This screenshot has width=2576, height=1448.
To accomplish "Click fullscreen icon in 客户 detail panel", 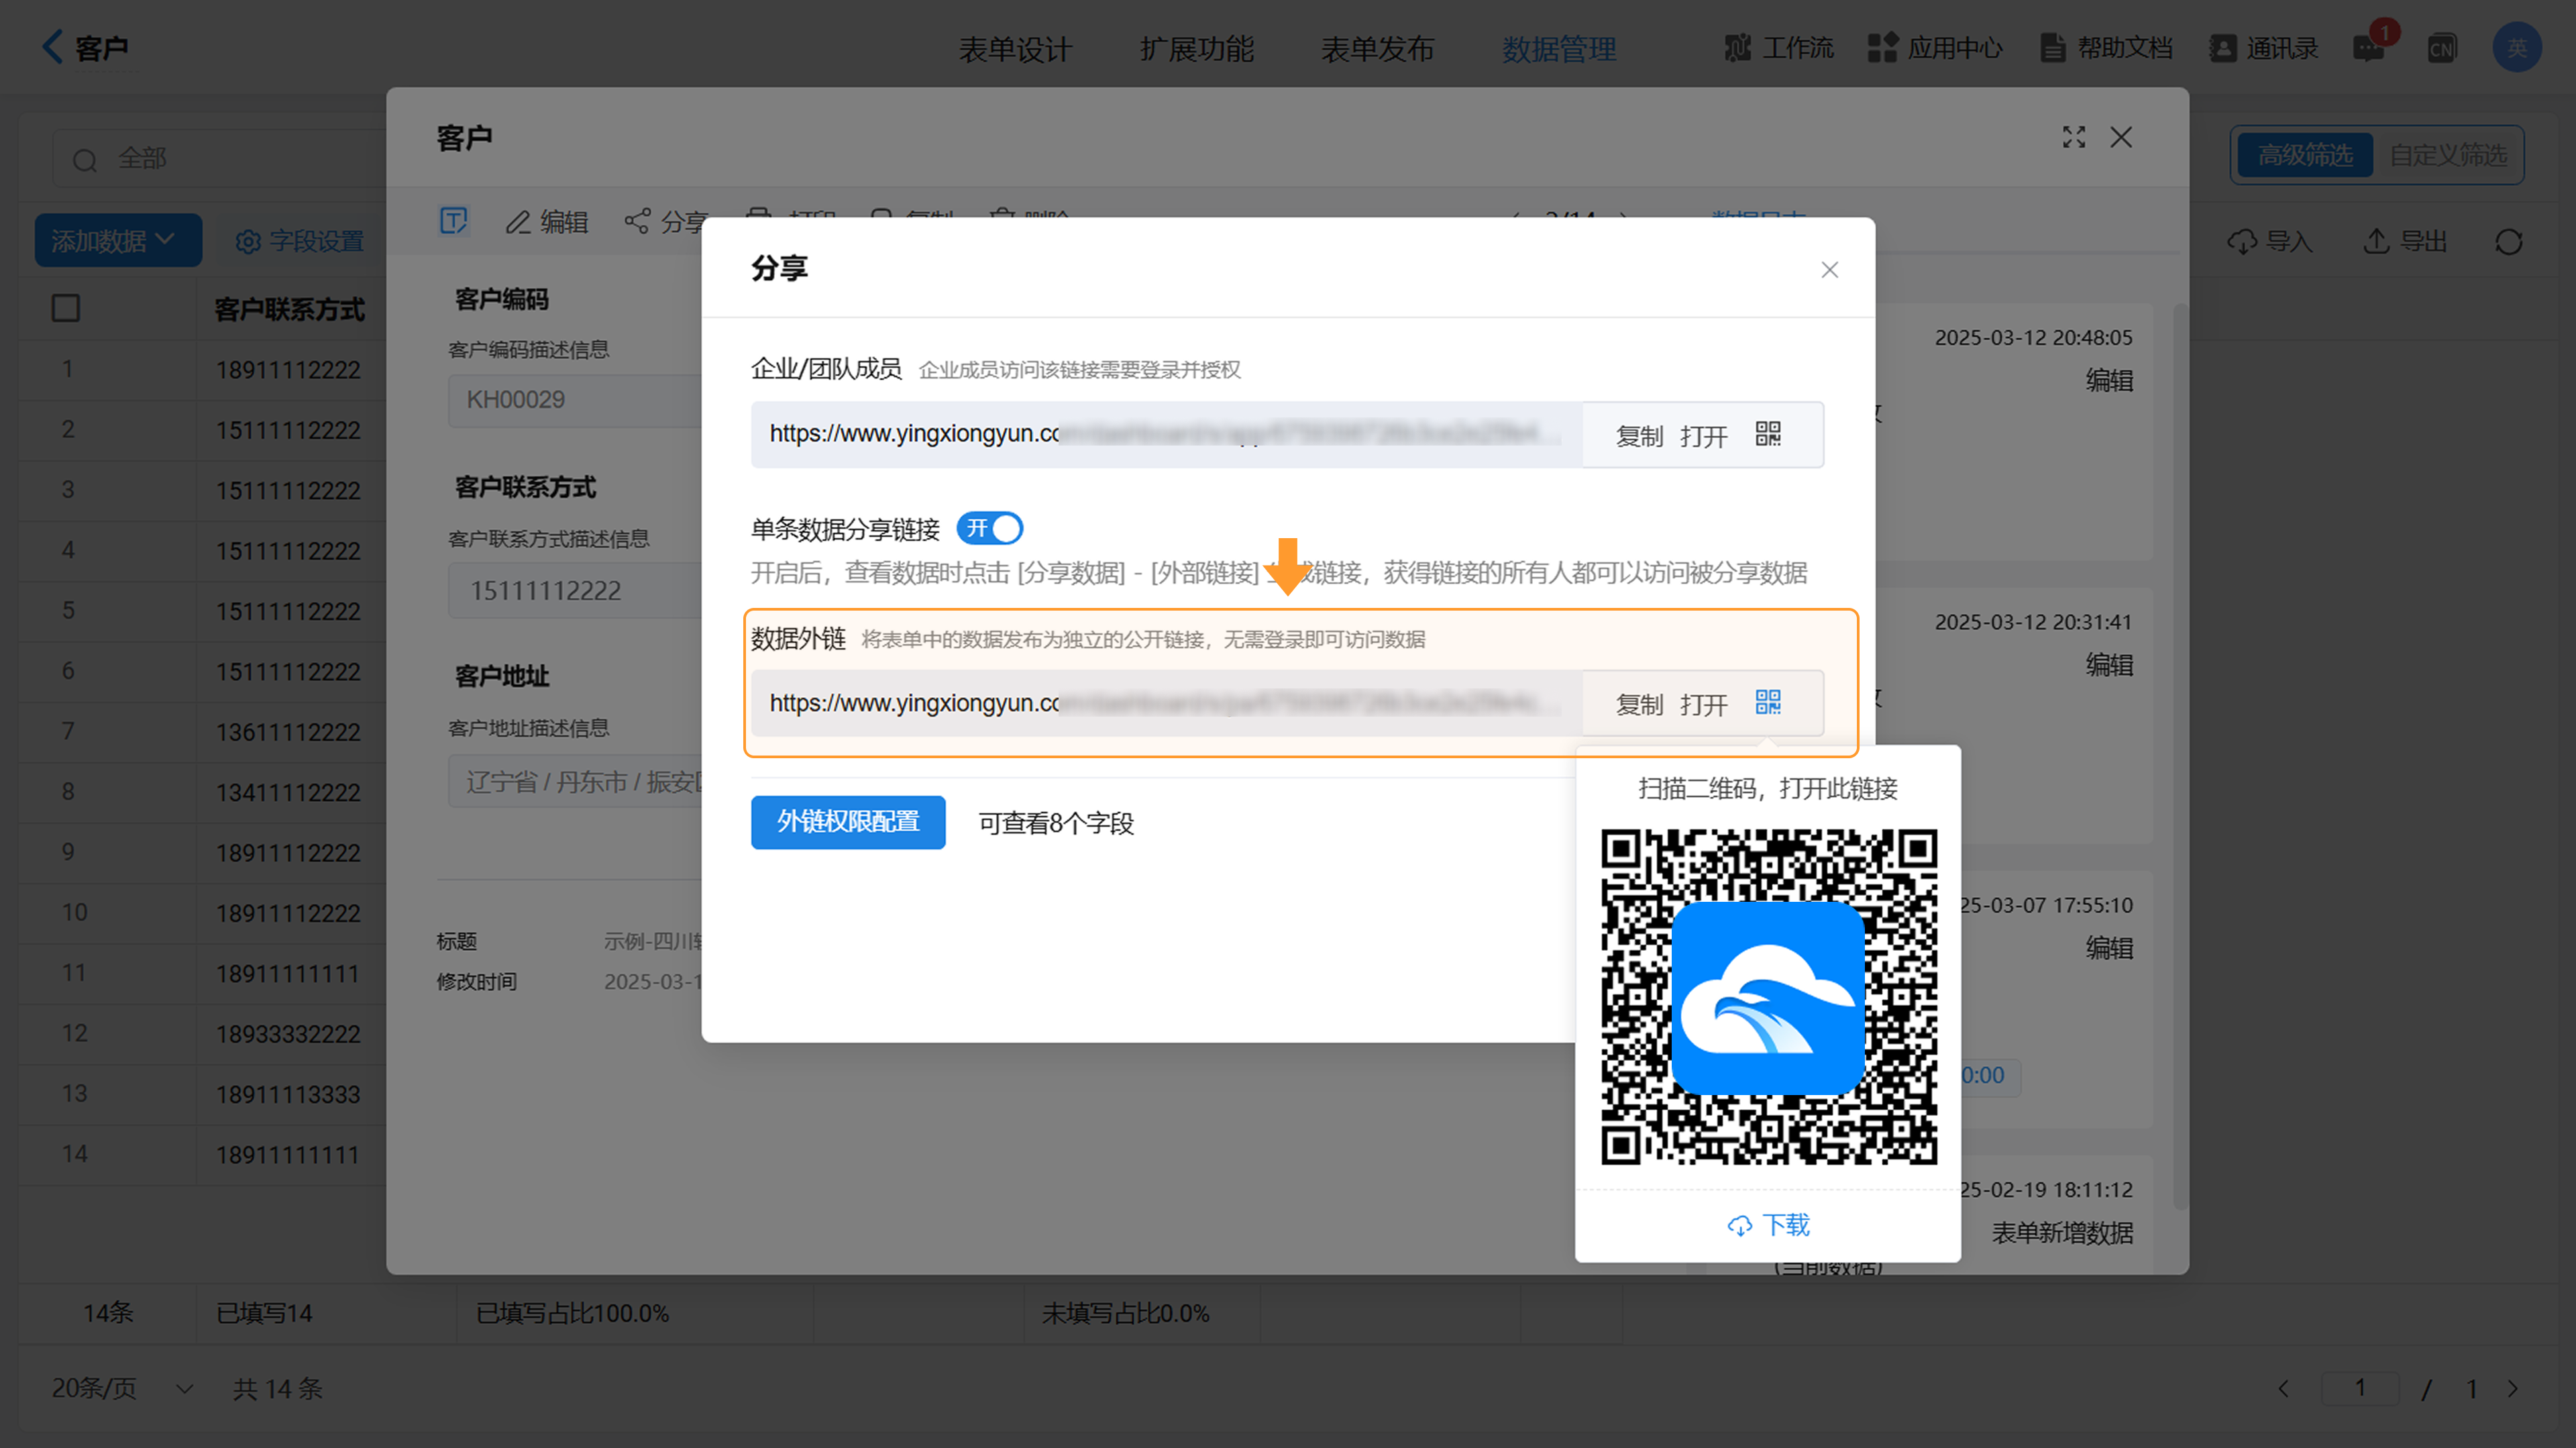I will pyautogui.click(x=2074, y=137).
